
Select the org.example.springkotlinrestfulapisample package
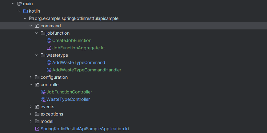pyautogui.click(x=77, y=18)
